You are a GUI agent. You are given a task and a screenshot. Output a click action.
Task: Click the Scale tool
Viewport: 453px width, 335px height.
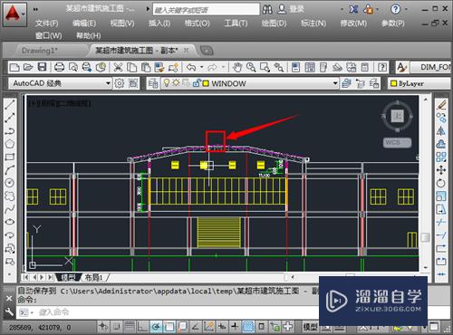click(x=441, y=196)
